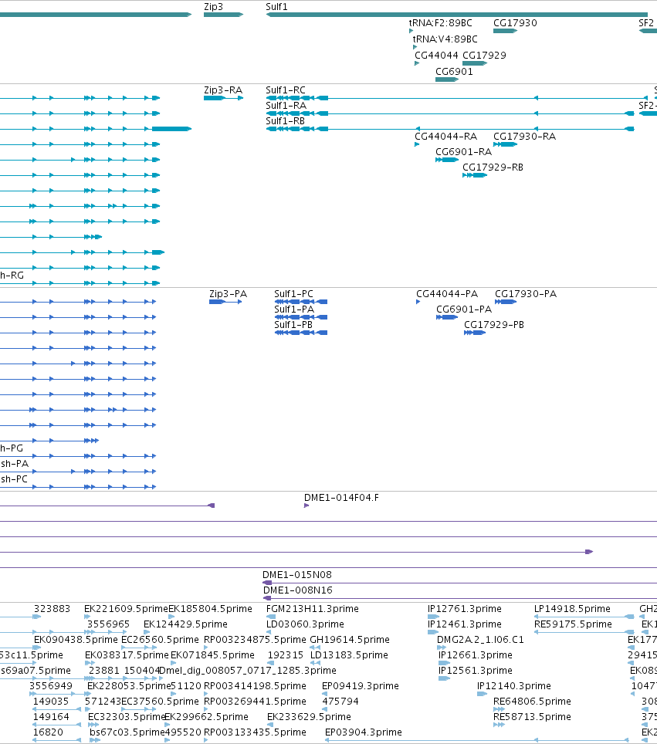Image resolution: width=657 pixels, height=744 pixels.
Task: Open the IP12561.3prime EST label
Action: (475, 670)
